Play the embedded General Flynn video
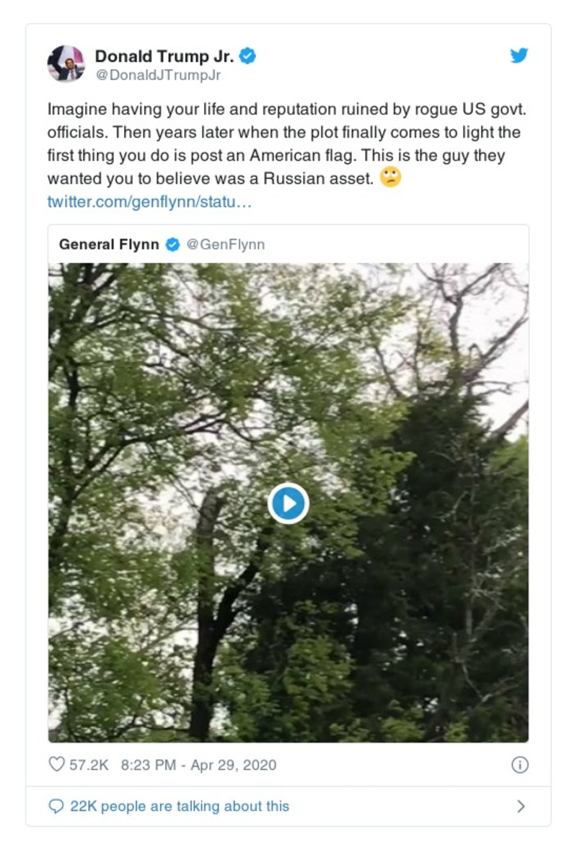This screenshot has height=850, width=577. click(288, 503)
